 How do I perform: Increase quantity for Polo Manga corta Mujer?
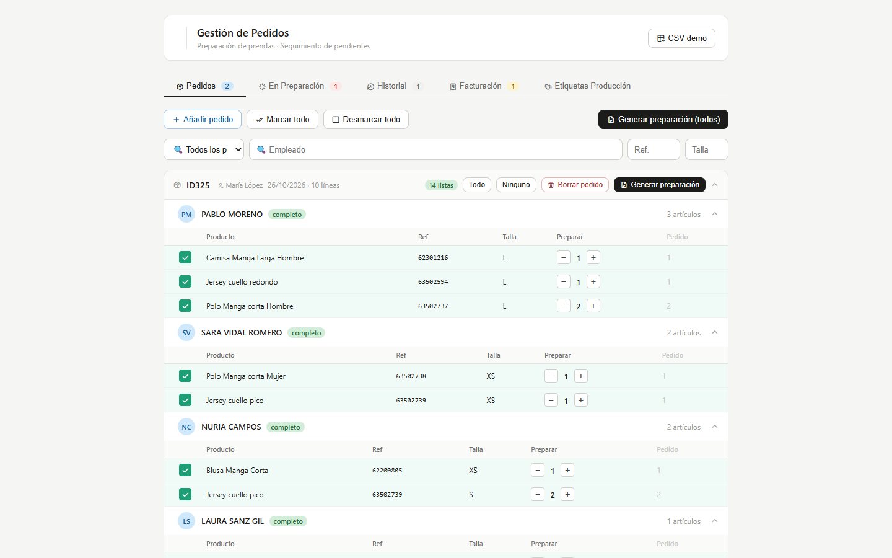point(581,376)
